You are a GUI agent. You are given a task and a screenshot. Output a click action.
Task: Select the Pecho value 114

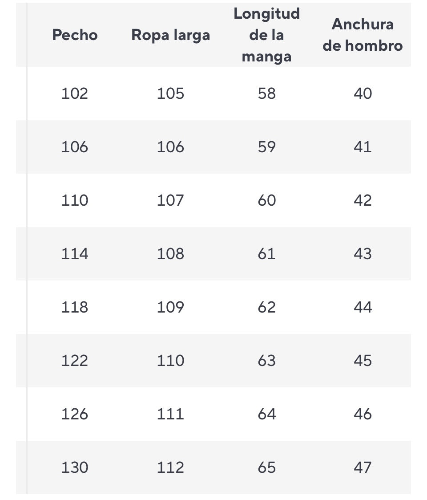tap(75, 254)
